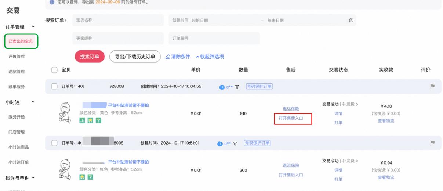Tick checkbox for order created 10:51:01
This screenshot has height=191, width=443.
[54, 143]
